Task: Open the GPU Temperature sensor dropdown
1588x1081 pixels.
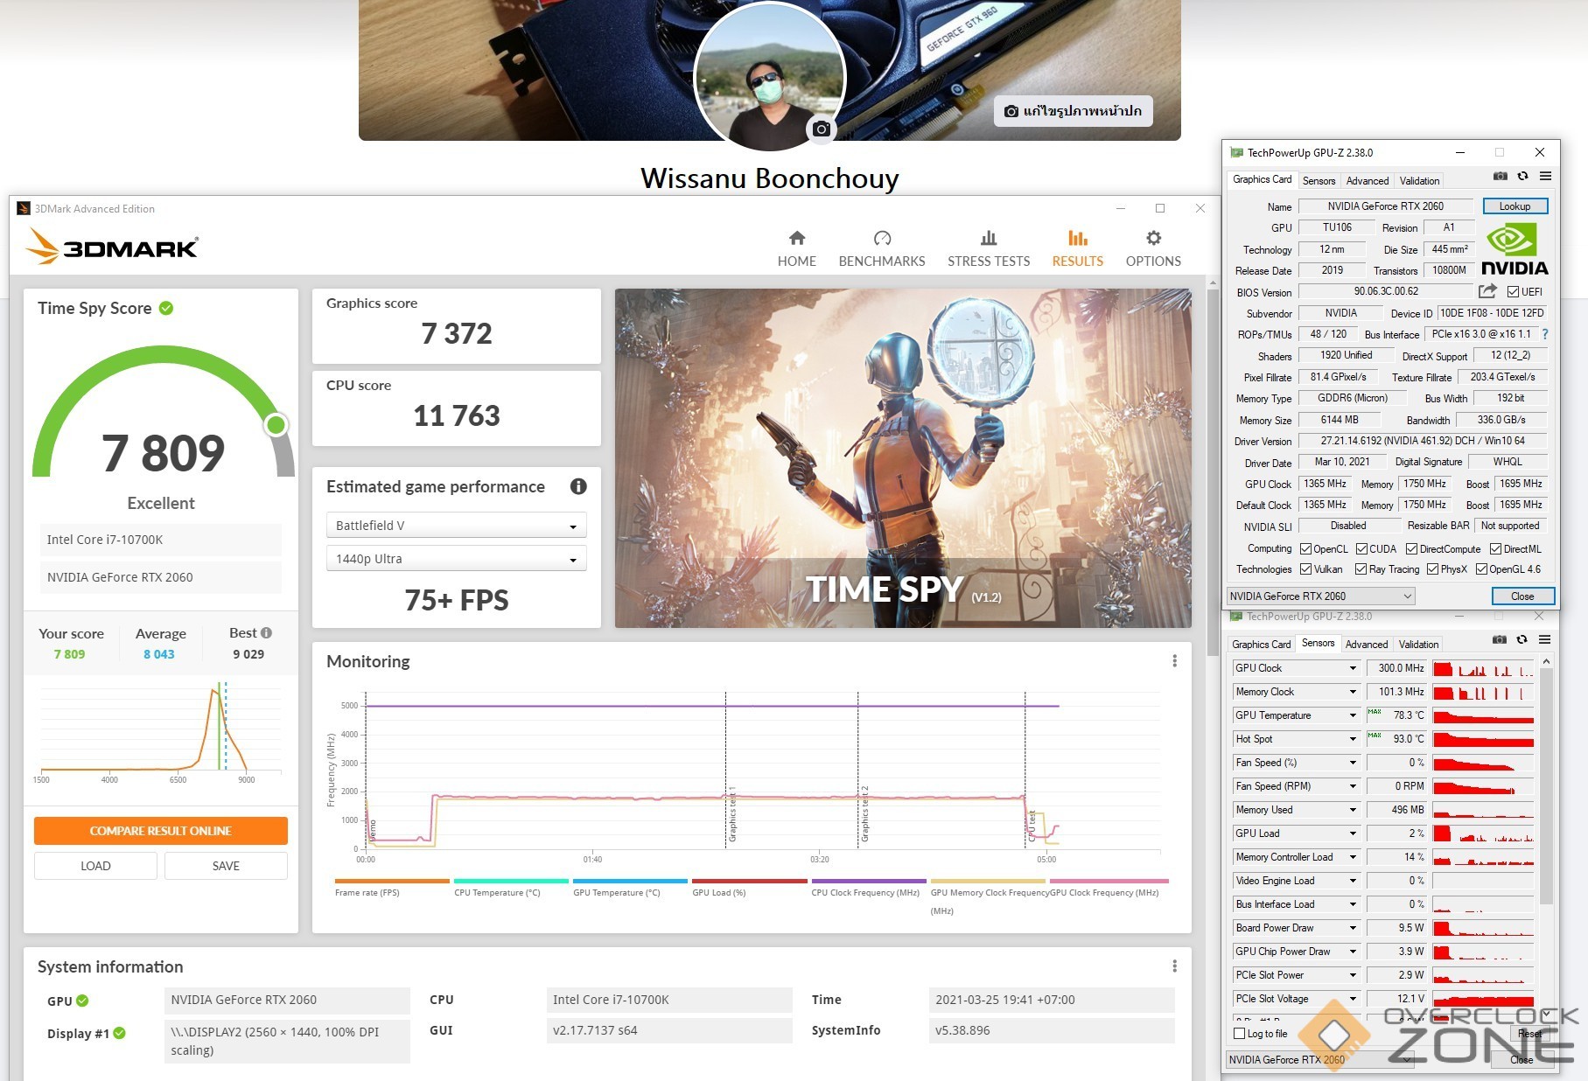Action: [1352, 715]
